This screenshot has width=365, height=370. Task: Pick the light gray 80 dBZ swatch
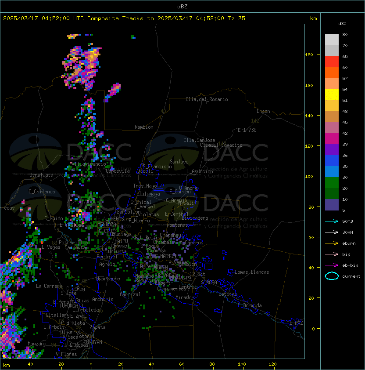[x=332, y=40]
